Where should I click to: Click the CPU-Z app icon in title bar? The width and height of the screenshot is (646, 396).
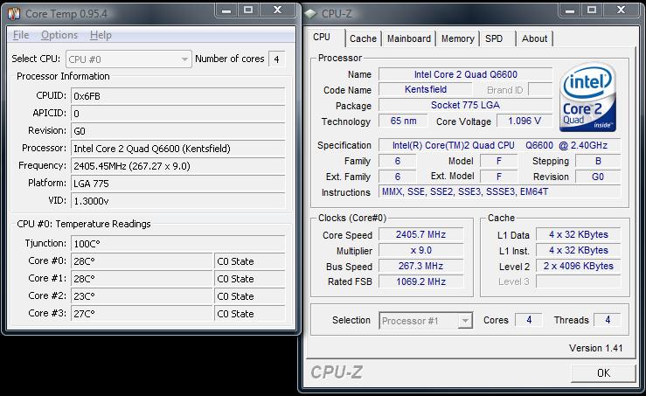(x=310, y=14)
